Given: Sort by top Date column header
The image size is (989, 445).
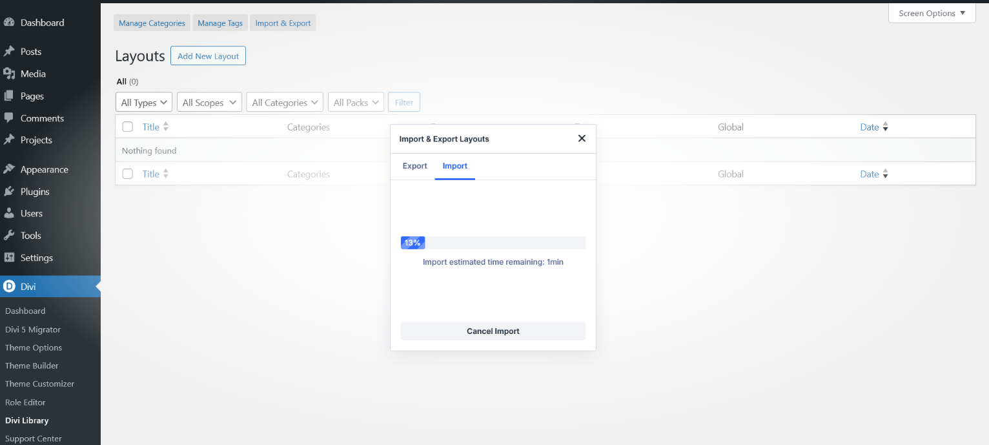Looking at the screenshot, I should [870, 127].
